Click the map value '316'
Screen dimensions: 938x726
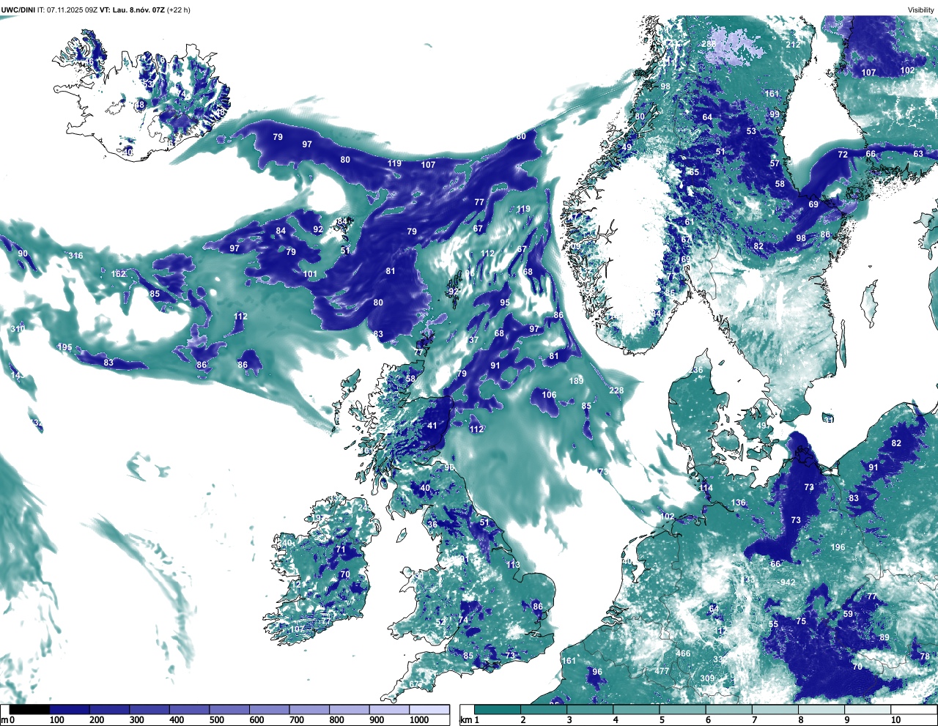coord(75,256)
